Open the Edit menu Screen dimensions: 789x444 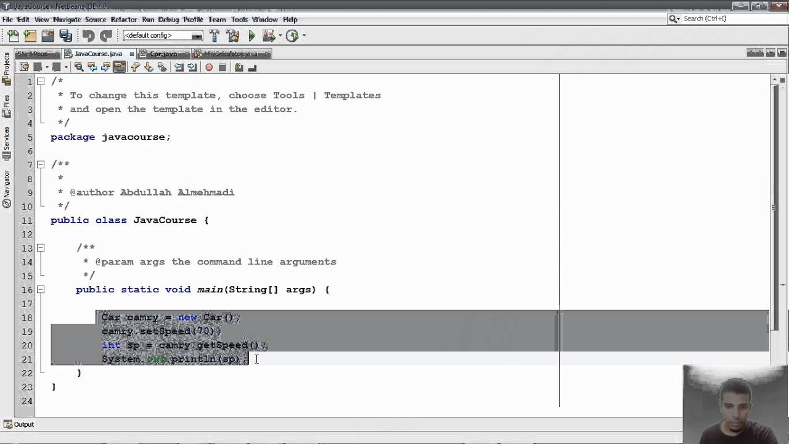23,19
